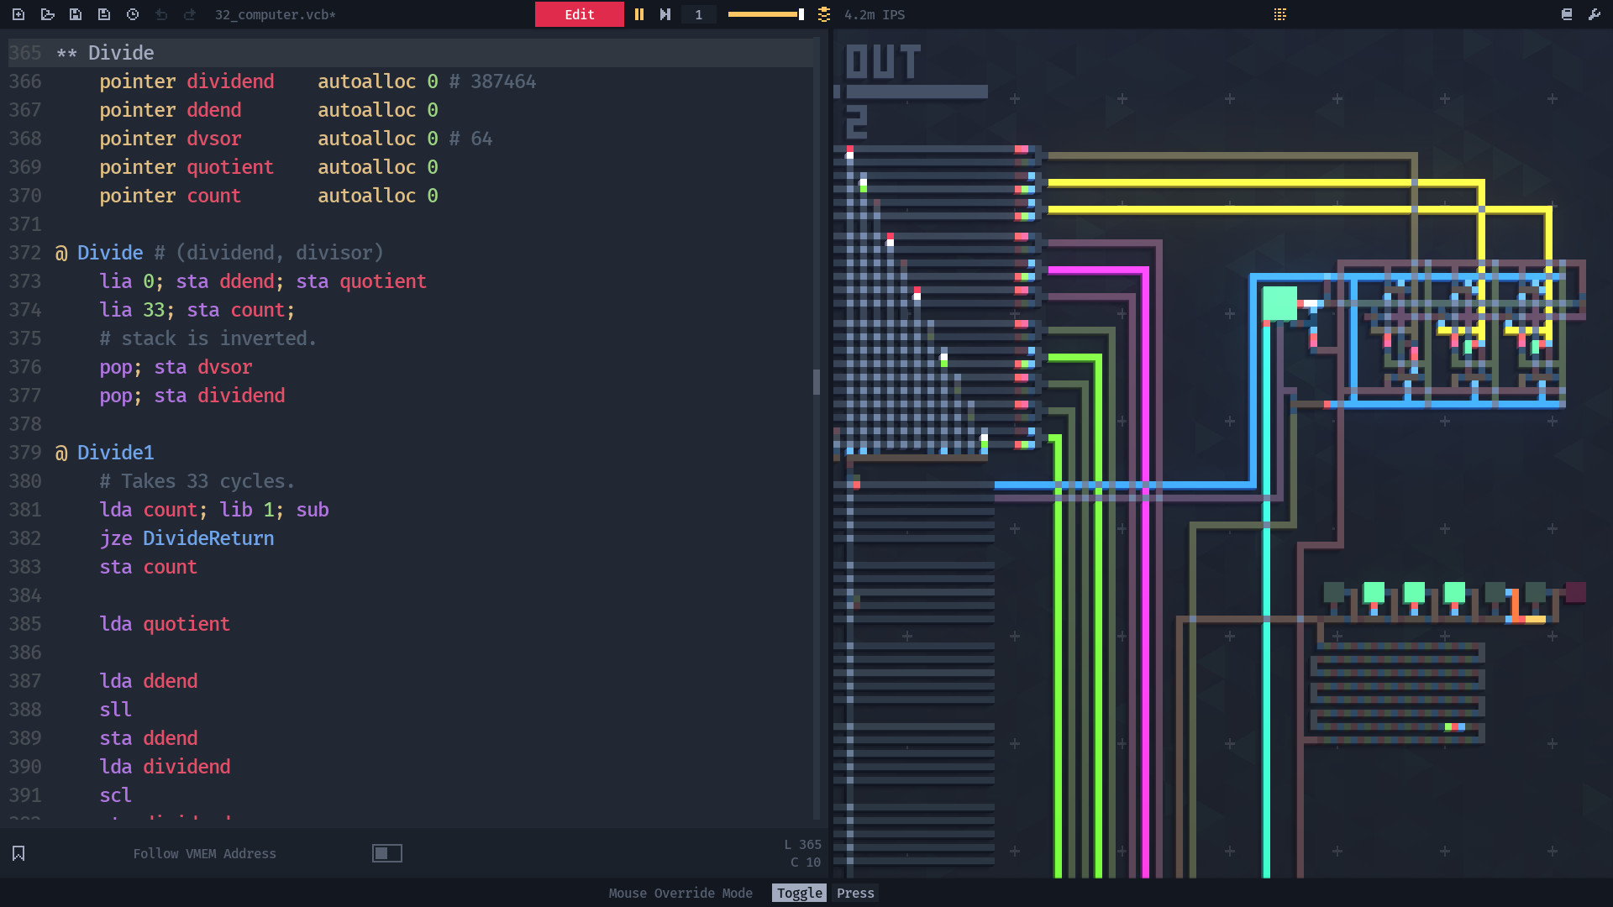Open the settings wrench icon
1613x907 pixels.
tap(1595, 14)
